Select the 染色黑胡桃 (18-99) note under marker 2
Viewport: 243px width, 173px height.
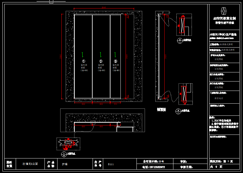tap(101, 68)
